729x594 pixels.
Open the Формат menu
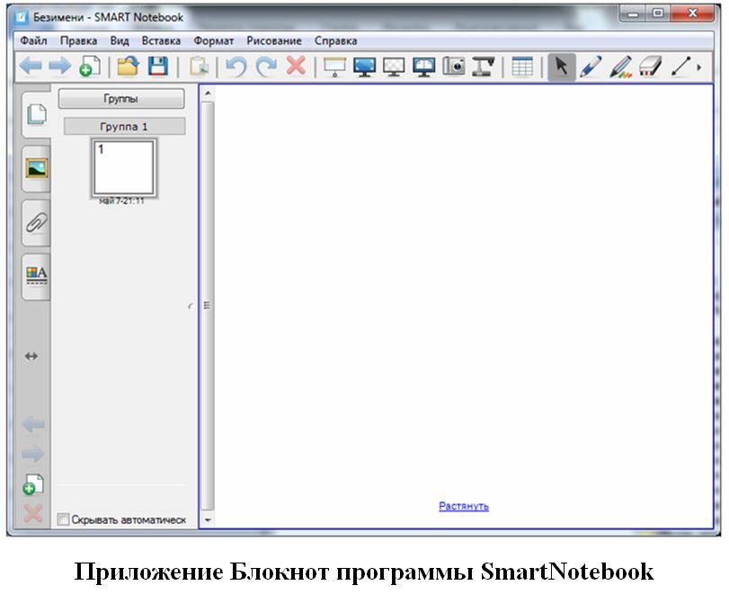click(213, 41)
